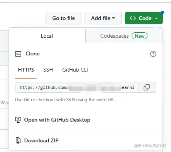Click the New badge next to Codespaces

point(139,36)
